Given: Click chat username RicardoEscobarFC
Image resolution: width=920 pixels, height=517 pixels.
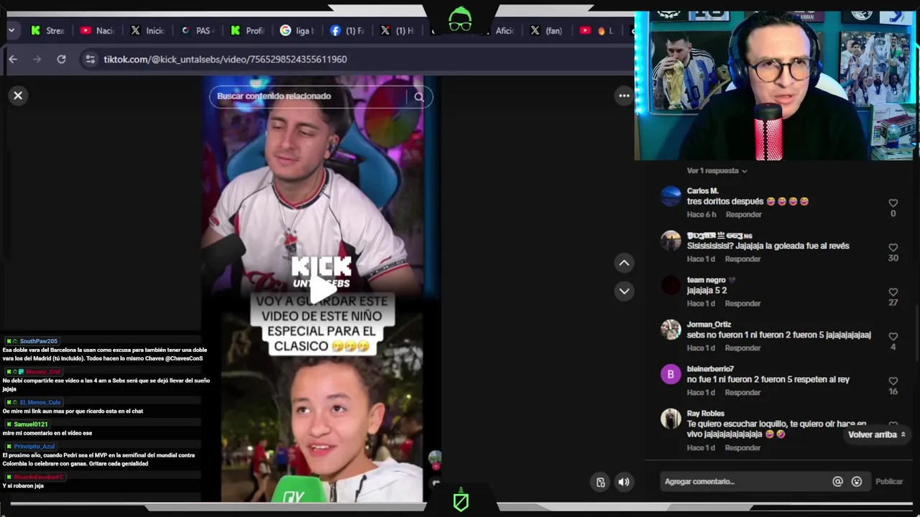Looking at the screenshot, I should point(39,477).
